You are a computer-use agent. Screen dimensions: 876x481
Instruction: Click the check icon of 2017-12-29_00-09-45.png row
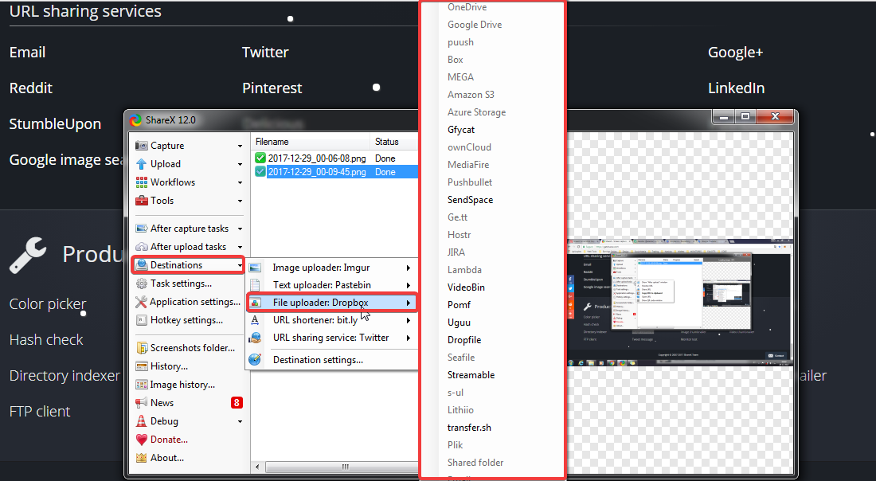260,172
